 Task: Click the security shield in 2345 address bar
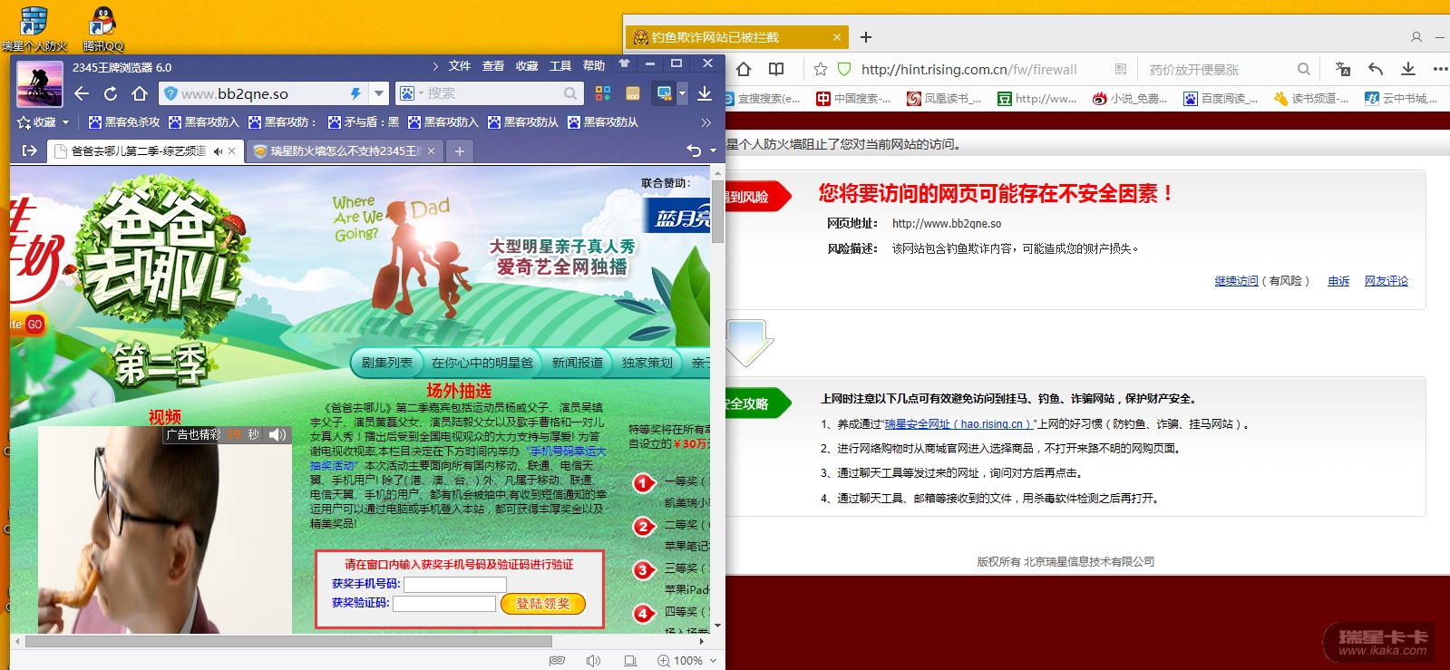point(170,93)
